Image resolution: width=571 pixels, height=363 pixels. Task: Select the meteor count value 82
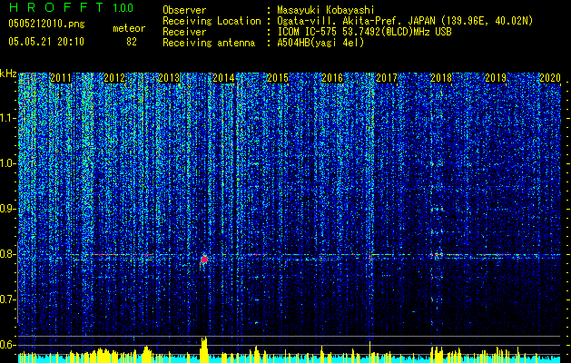[x=132, y=42]
